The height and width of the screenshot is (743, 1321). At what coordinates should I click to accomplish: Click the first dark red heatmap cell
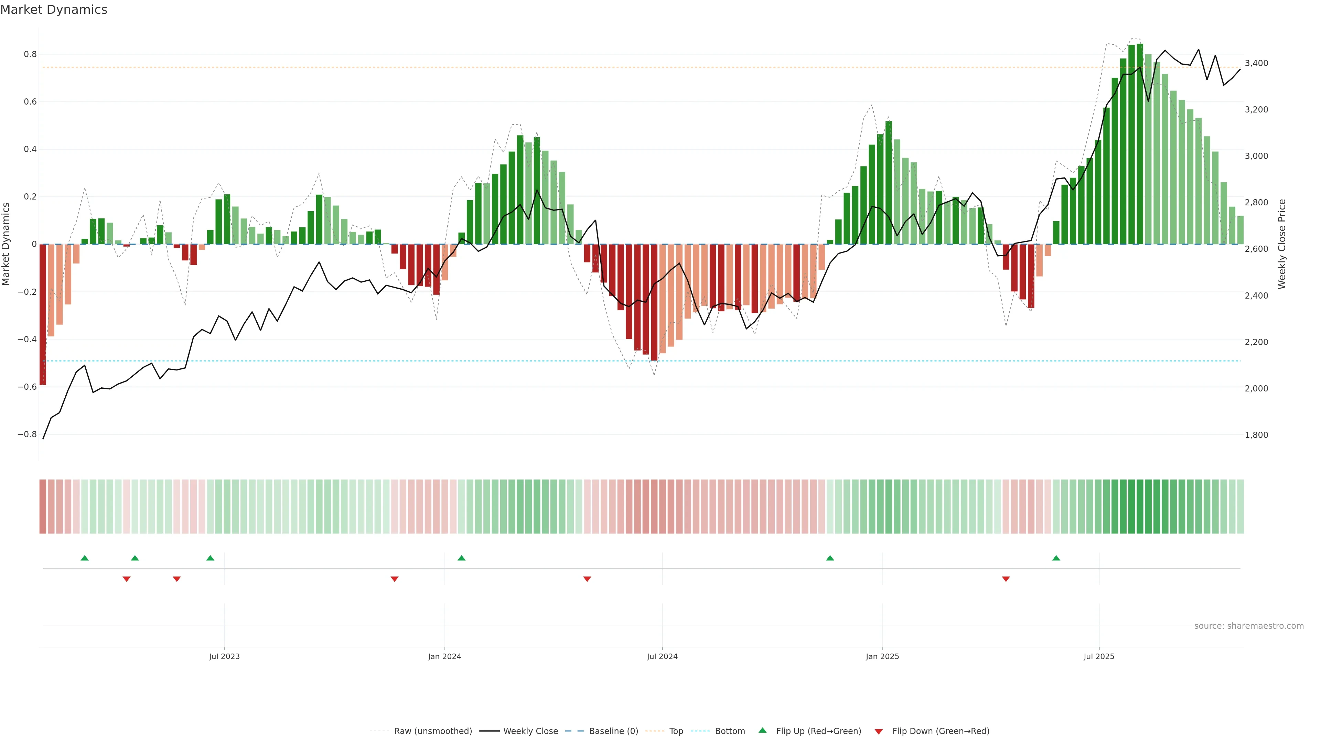tap(43, 506)
